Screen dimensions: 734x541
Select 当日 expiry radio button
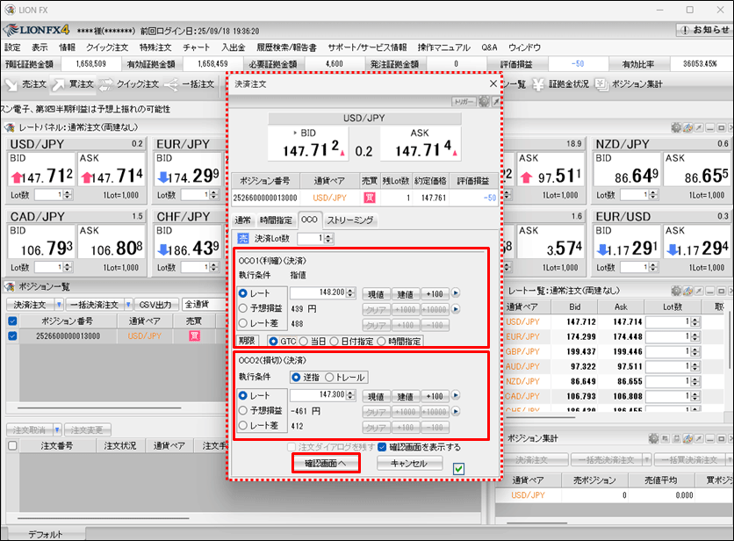click(303, 341)
